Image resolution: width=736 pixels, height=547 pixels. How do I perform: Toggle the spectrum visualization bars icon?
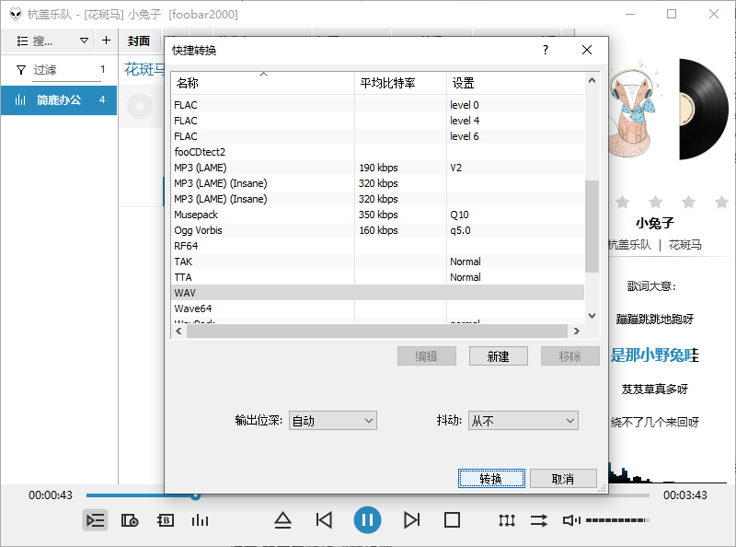(x=200, y=520)
